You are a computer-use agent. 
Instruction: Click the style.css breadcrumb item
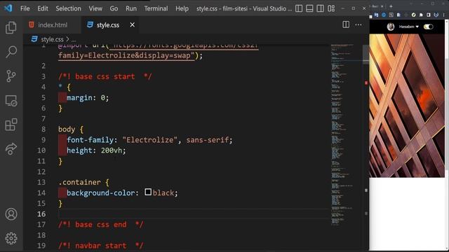[52, 39]
